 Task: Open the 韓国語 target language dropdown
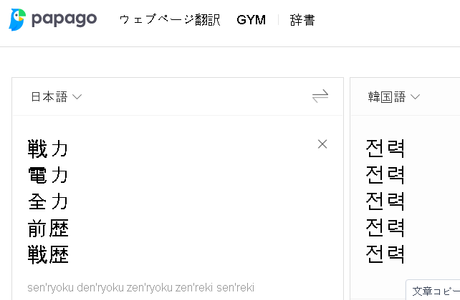tap(393, 96)
